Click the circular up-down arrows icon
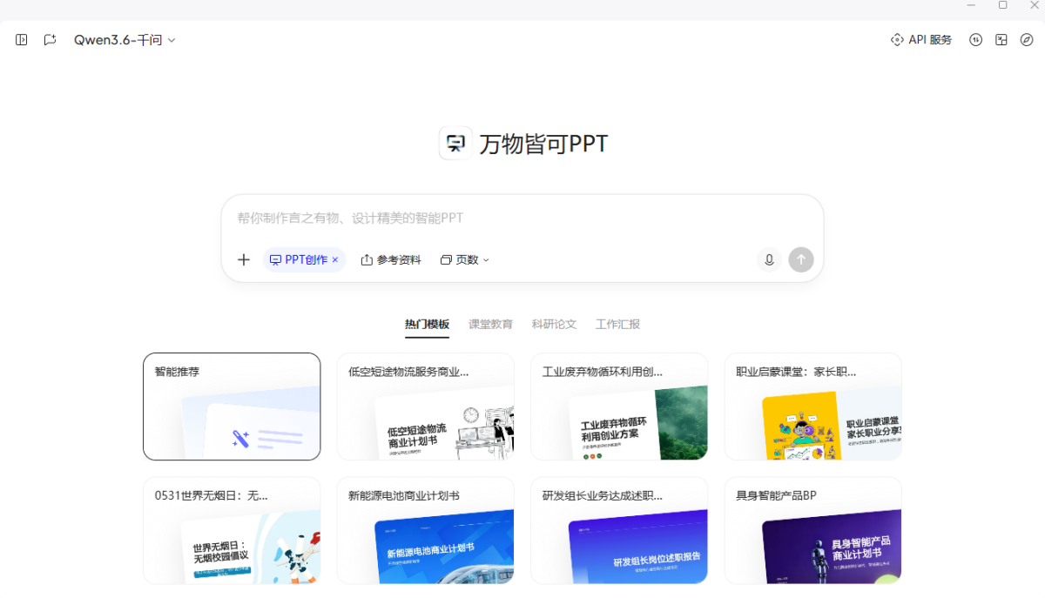Screen dimensions: 1045x598 click(x=976, y=40)
